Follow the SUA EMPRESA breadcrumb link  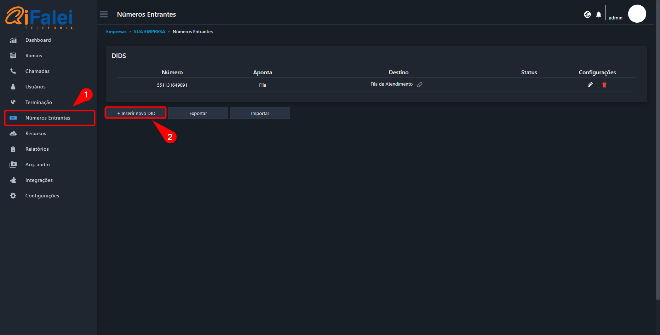pyautogui.click(x=149, y=31)
